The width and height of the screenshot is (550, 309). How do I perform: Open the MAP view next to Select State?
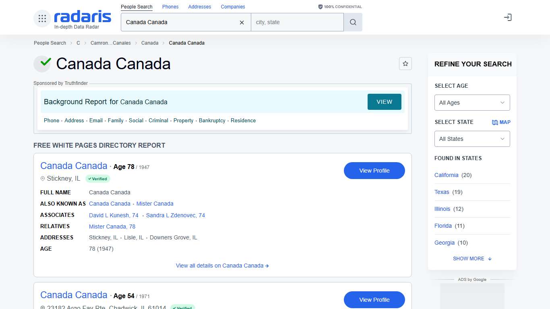click(x=501, y=122)
